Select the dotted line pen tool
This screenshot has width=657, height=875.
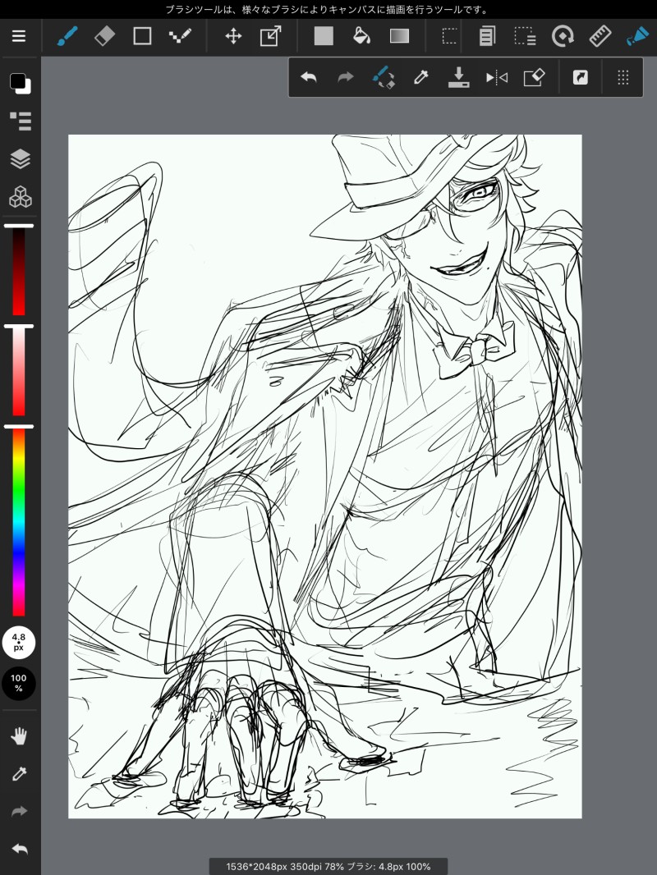pyautogui.click(x=180, y=36)
